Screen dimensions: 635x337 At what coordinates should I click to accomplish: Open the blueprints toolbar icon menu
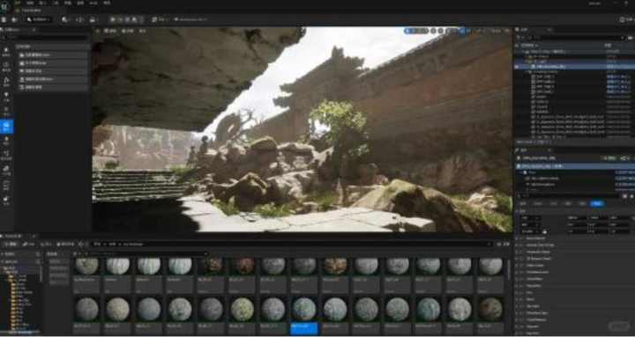coord(79,19)
